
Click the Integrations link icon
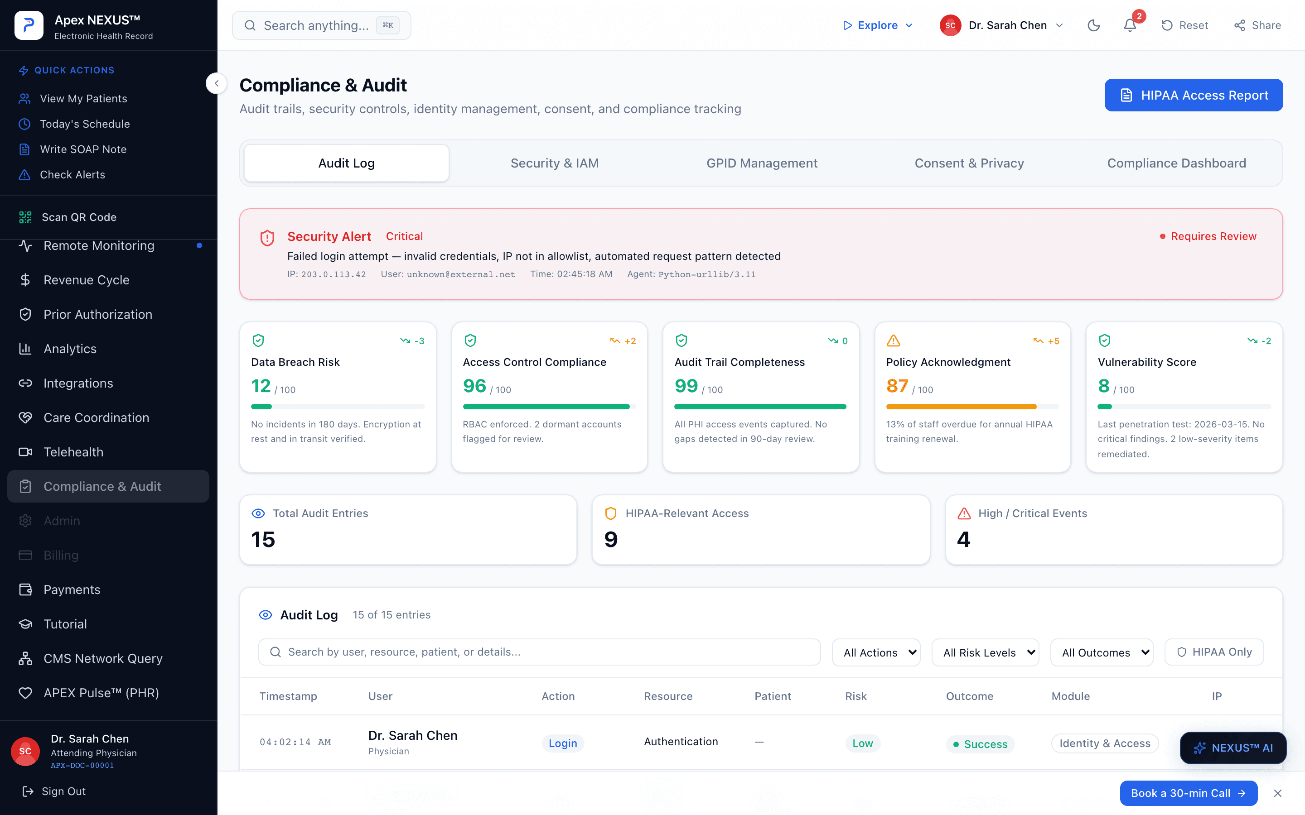25,383
